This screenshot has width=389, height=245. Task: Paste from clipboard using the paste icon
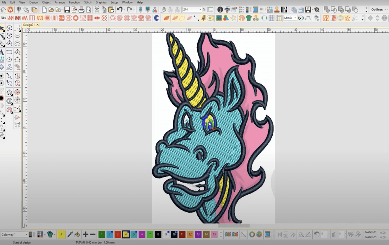111,10
